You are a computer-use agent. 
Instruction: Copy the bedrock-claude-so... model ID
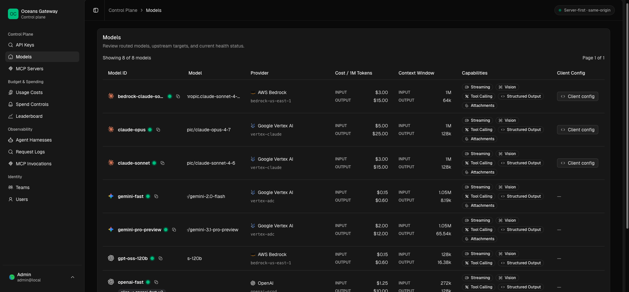pos(178,96)
